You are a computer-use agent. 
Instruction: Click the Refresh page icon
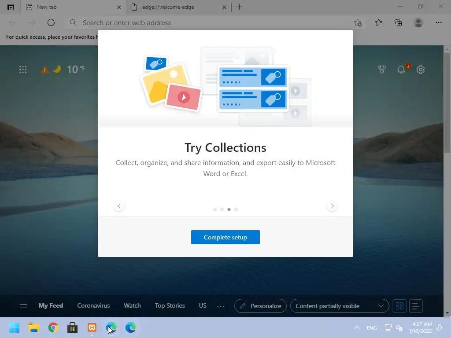(51, 22)
